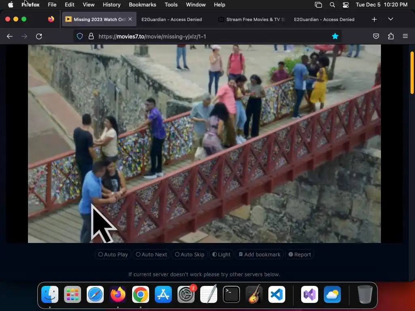This screenshot has width=415, height=311.
Task: Click the video player frame
Action: pyautogui.click(x=204, y=144)
